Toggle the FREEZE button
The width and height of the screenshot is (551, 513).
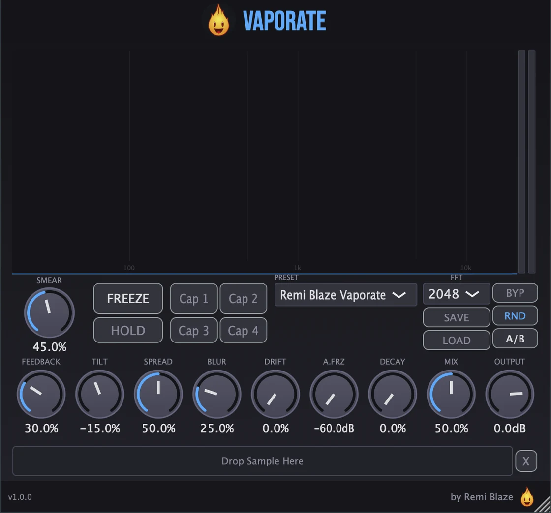click(x=128, y=298)
